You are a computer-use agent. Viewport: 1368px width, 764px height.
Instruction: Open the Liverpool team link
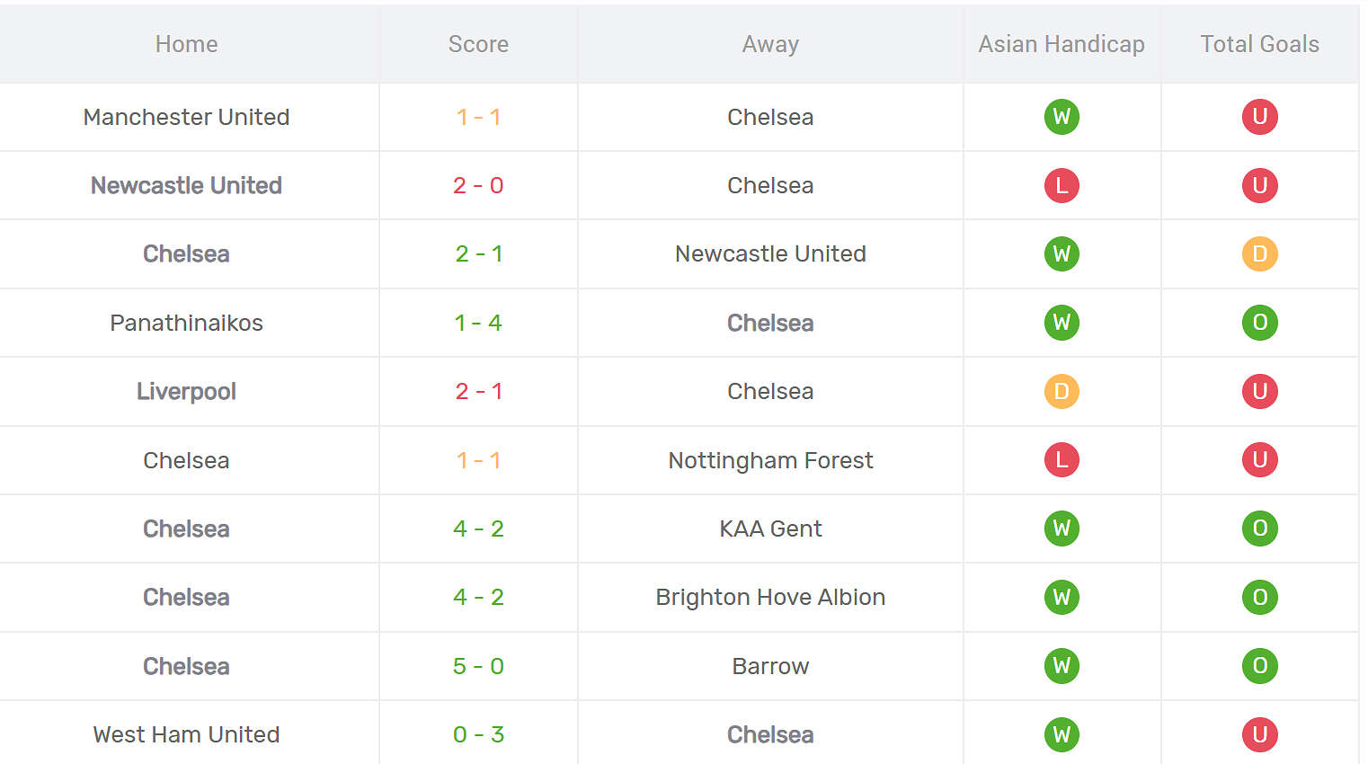click(x=186, y=392)
